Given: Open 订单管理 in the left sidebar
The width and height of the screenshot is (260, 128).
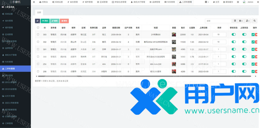Looking at the screenshot, I should pyautogui.click(x=9, y=123).
